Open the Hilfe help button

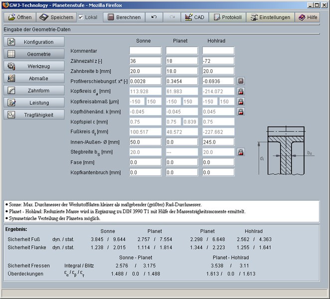[307, 17]
